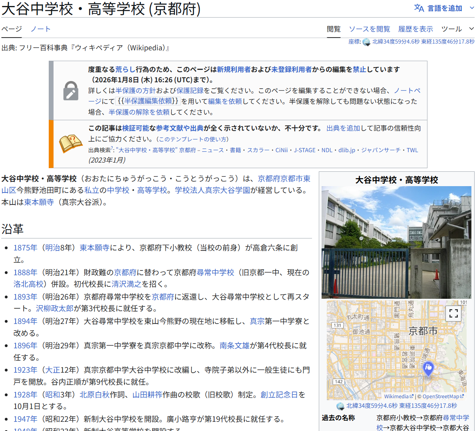This screenshot has width=475, height=431.
Task: Open the NDL source search link
Action: [x=327, y=150]
